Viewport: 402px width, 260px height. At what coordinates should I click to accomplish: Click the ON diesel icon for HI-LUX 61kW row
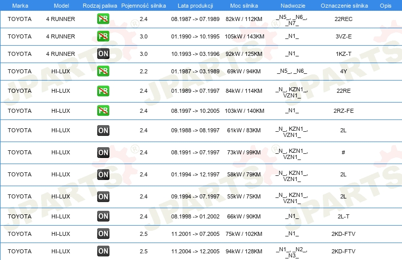point(103,130)
